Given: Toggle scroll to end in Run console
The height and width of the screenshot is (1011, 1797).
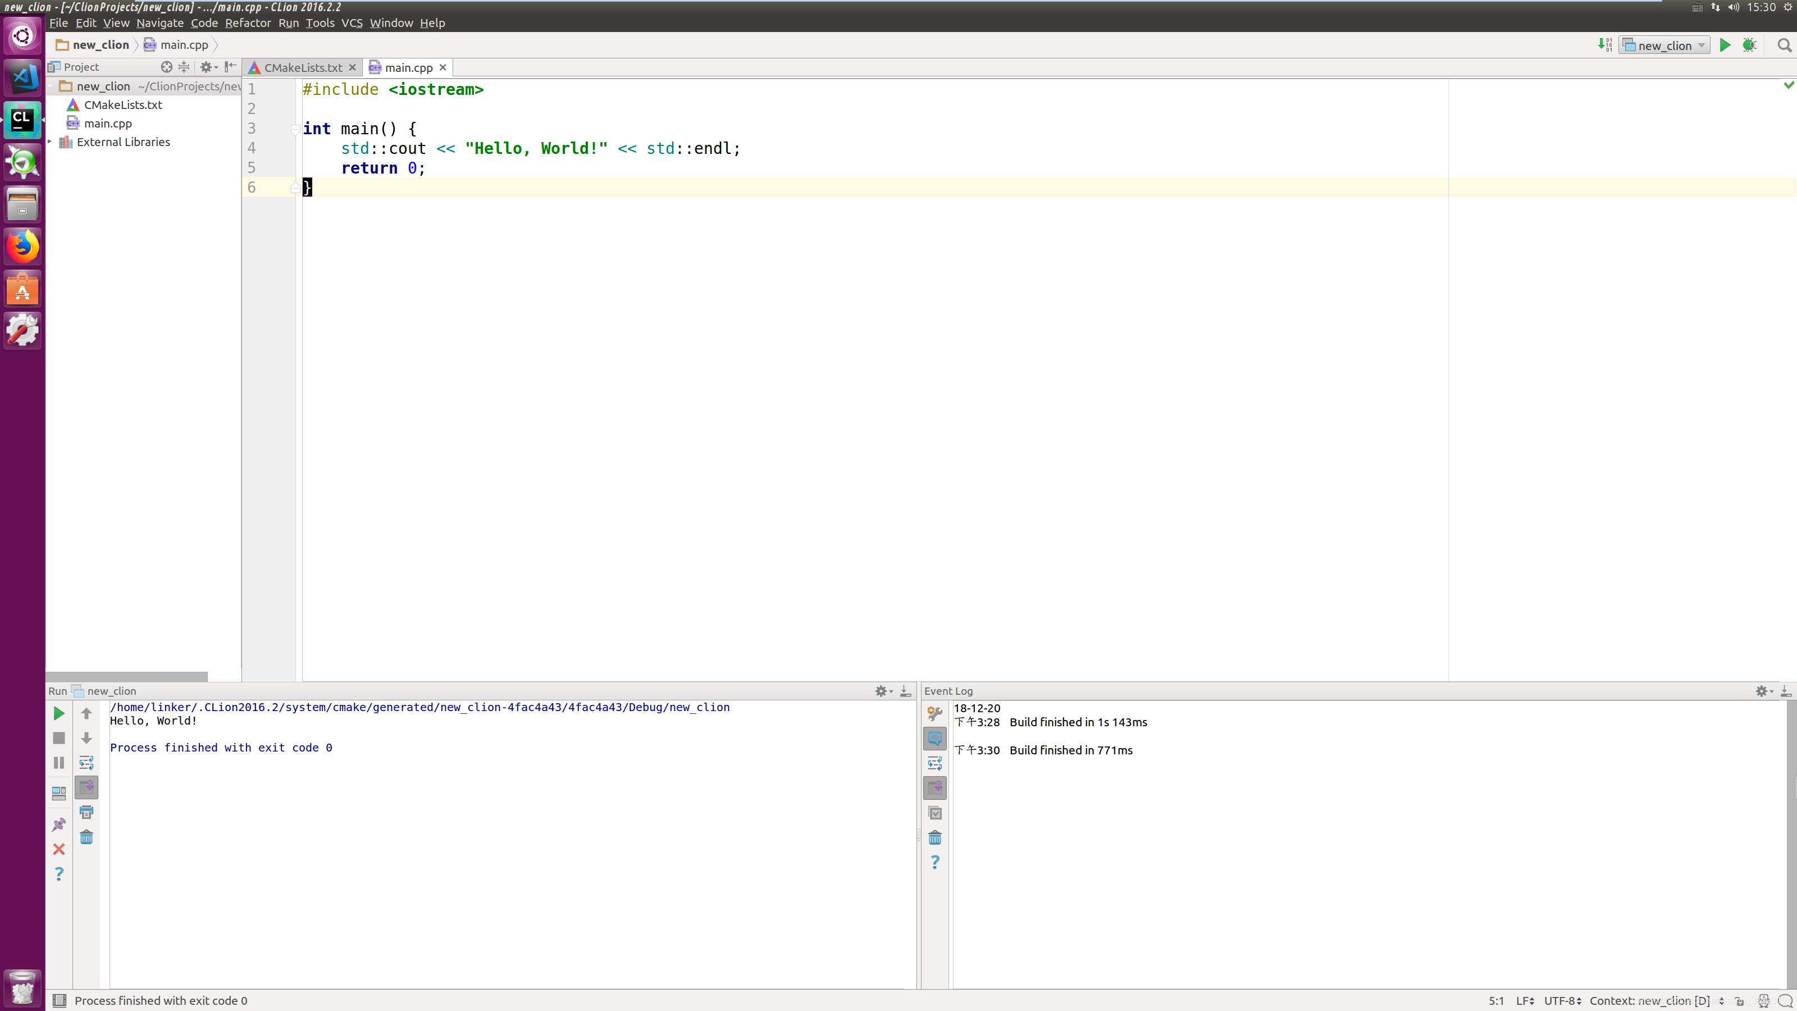Looking at the screenshot, I should [x=86, y=787].
